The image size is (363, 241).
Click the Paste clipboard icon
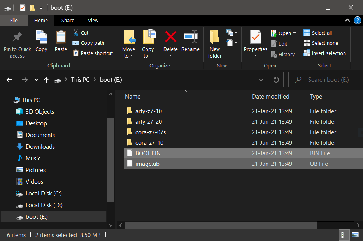(x=61, y=37)
